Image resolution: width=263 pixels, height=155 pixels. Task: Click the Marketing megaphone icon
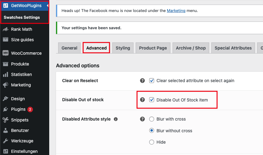click(6, 85)
